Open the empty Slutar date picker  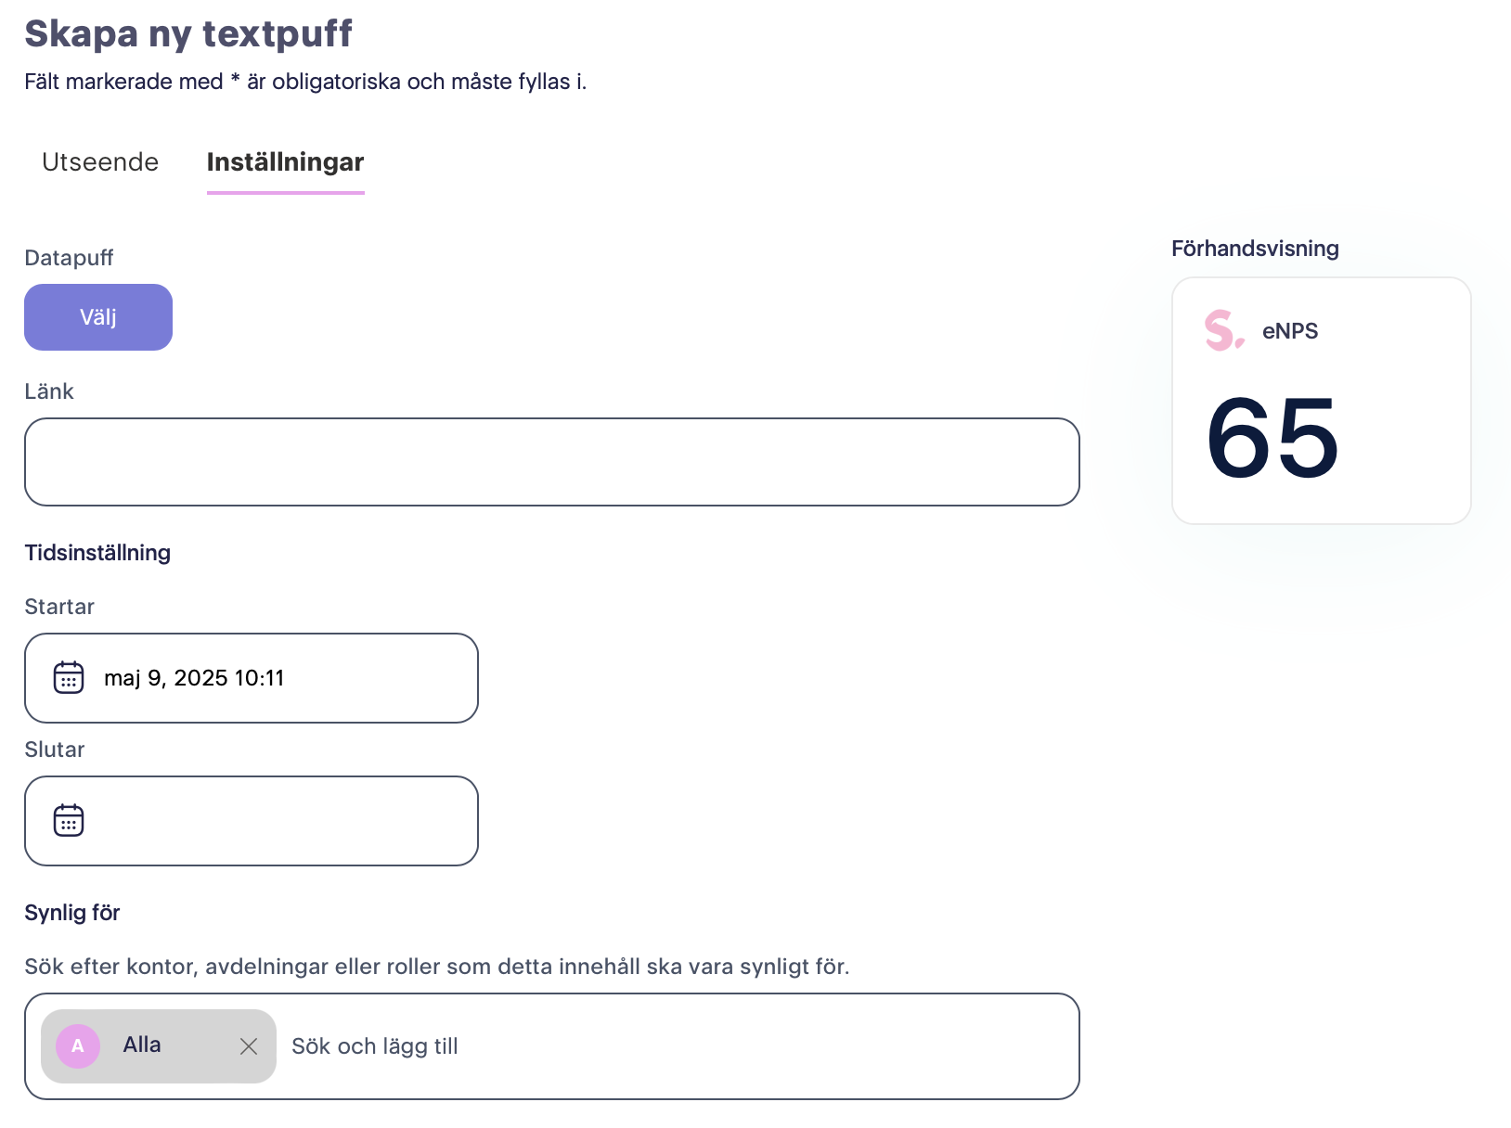click(x=252, y=821)
